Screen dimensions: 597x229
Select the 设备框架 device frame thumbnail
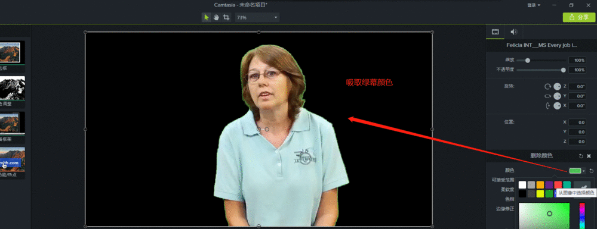tap(12, 123)
